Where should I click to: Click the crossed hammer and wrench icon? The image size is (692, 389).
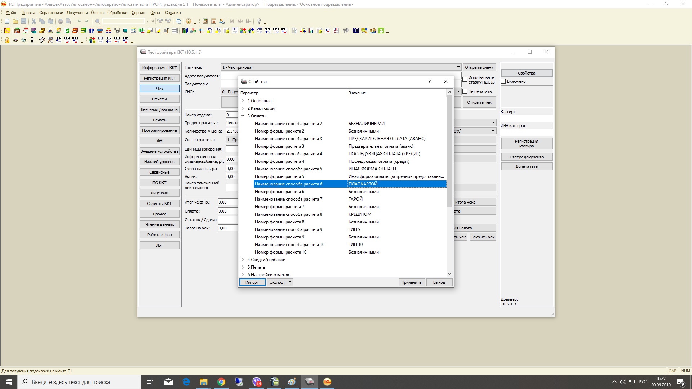pos(50,40)
